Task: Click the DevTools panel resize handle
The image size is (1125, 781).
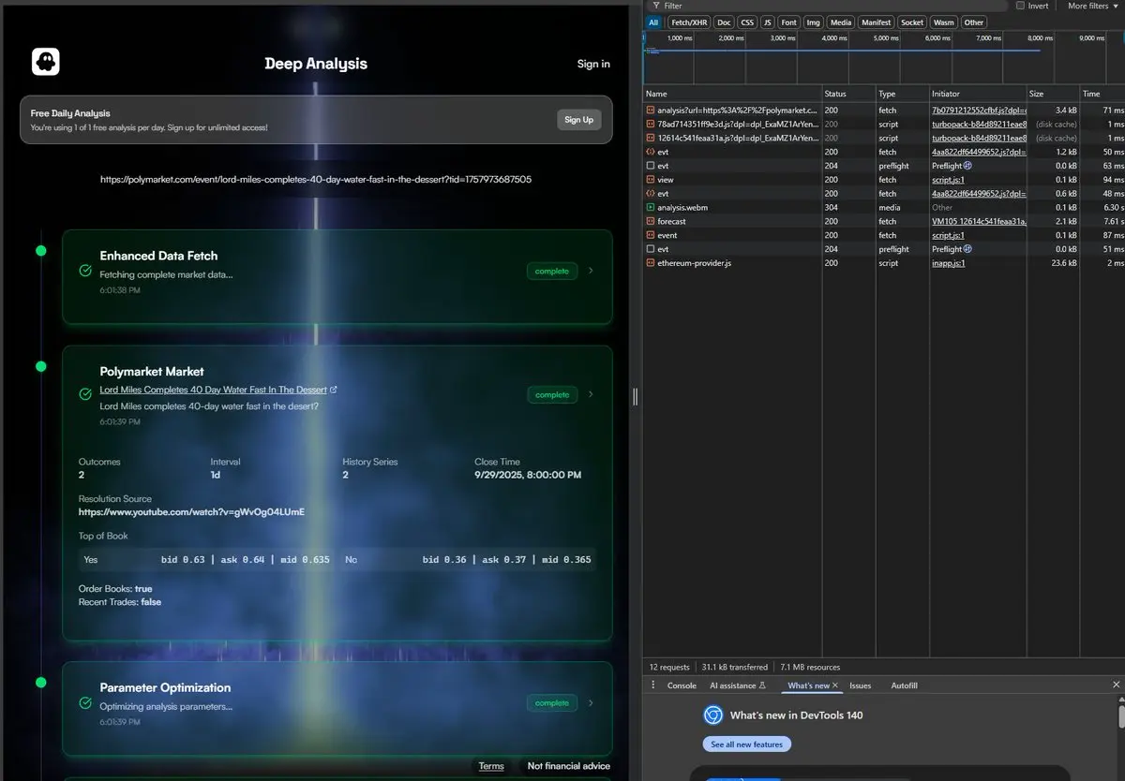Action: pyautogui.click(x=636, y=397)
